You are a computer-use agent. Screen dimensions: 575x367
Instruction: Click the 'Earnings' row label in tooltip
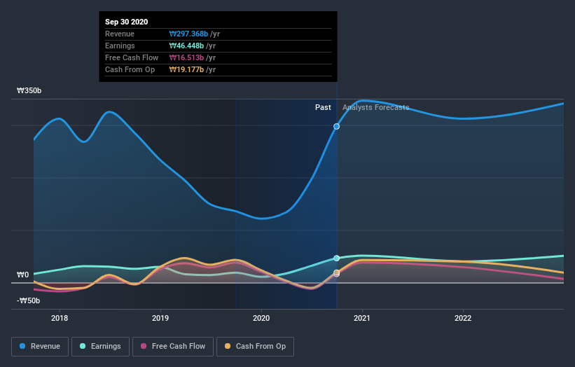(x=120, y=46)
